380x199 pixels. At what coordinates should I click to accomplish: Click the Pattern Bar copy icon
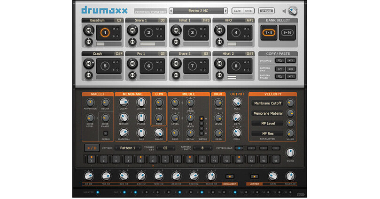[280, 69]
